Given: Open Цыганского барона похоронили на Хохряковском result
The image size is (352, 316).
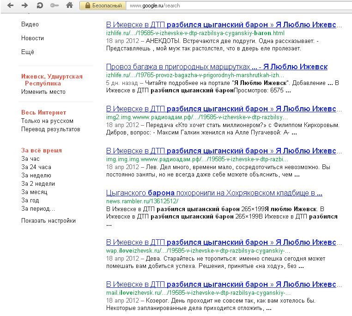Looking at the screenshot, I should (214, 193).
